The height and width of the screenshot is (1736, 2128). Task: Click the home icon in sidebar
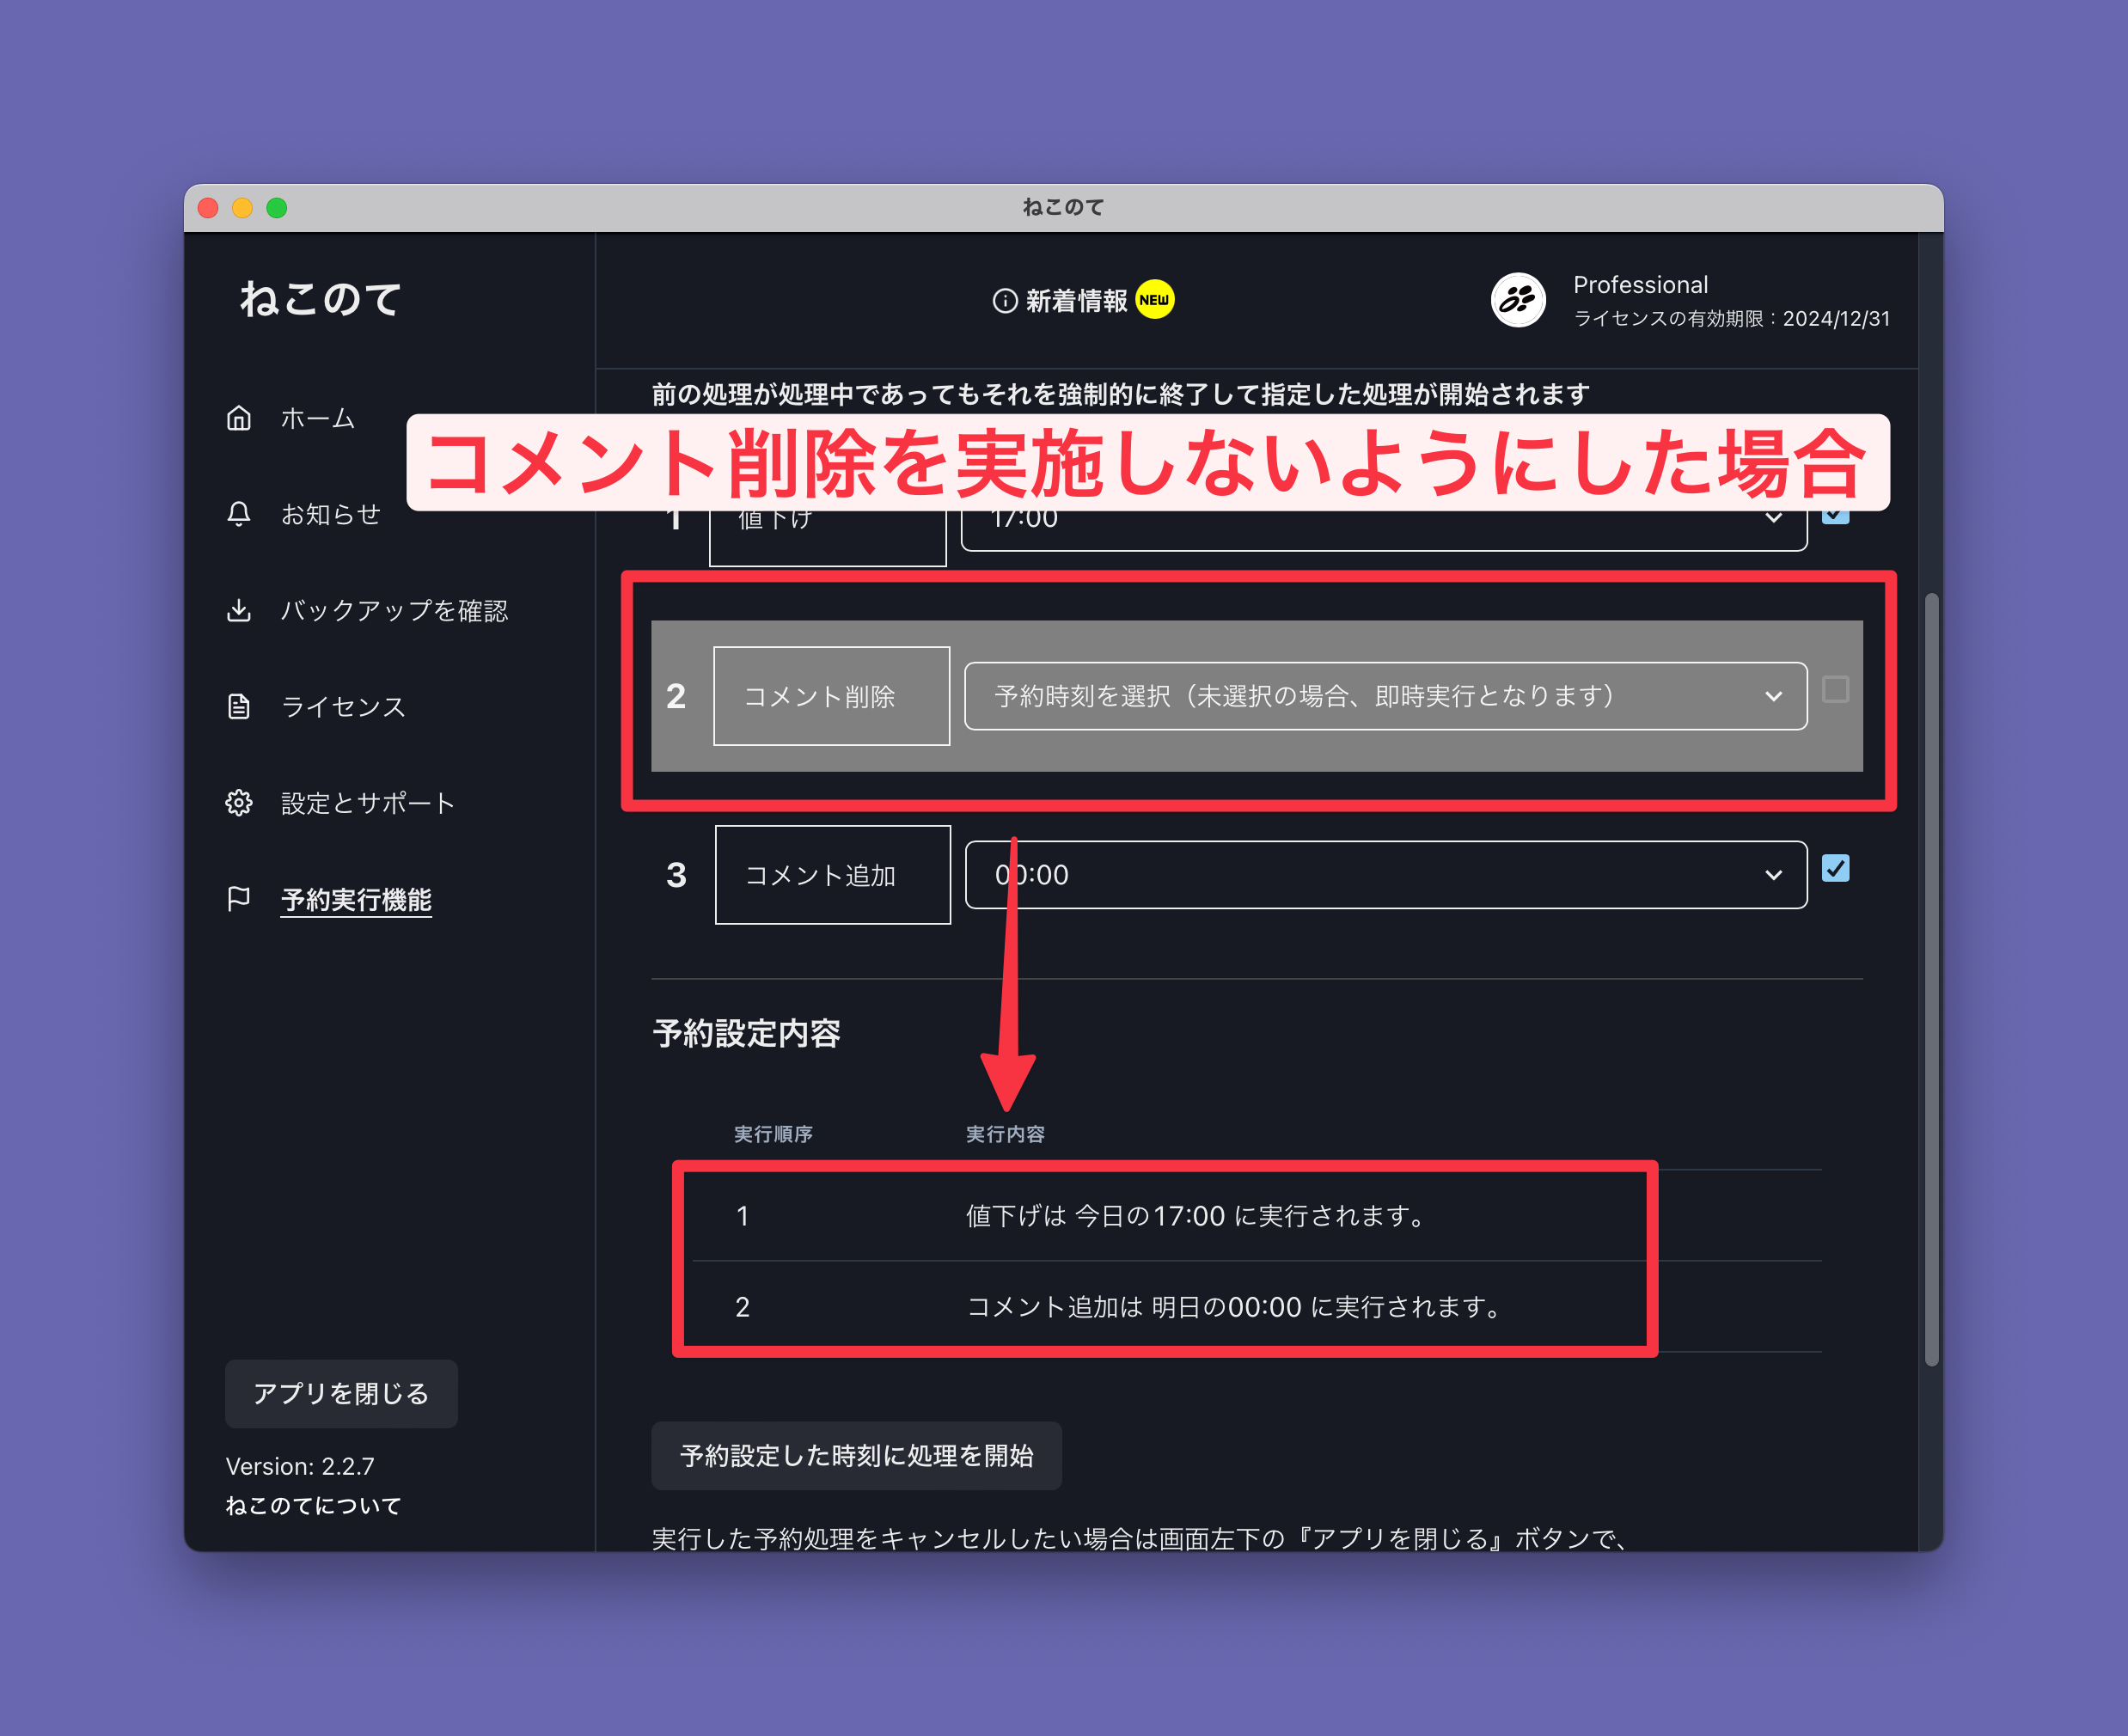coord(238,418)
